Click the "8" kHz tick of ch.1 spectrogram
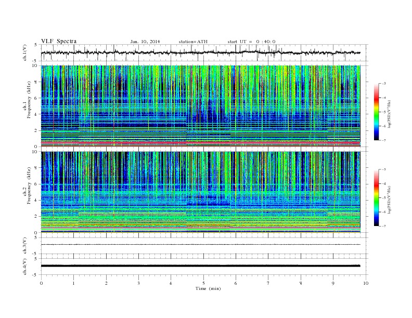The image size is (412, 318). (36, 82)
